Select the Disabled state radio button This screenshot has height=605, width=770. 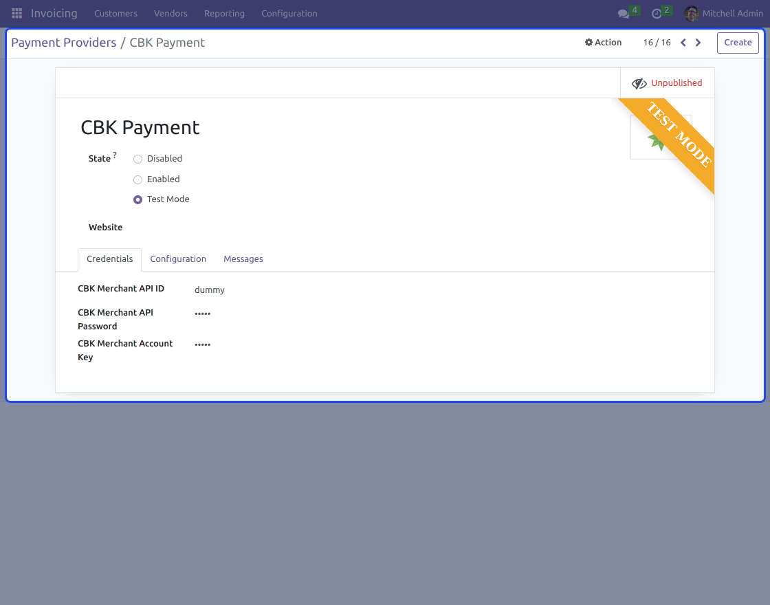137,159
